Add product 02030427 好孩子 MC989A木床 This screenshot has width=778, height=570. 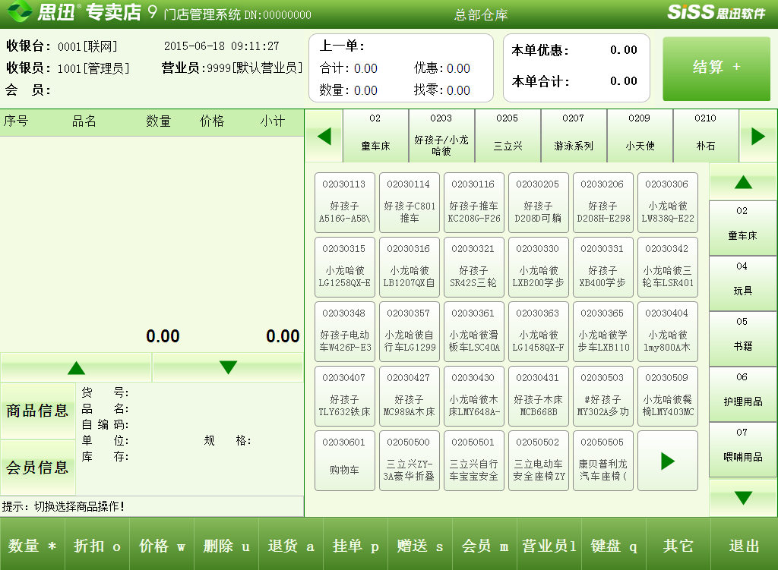click(409, 395)
